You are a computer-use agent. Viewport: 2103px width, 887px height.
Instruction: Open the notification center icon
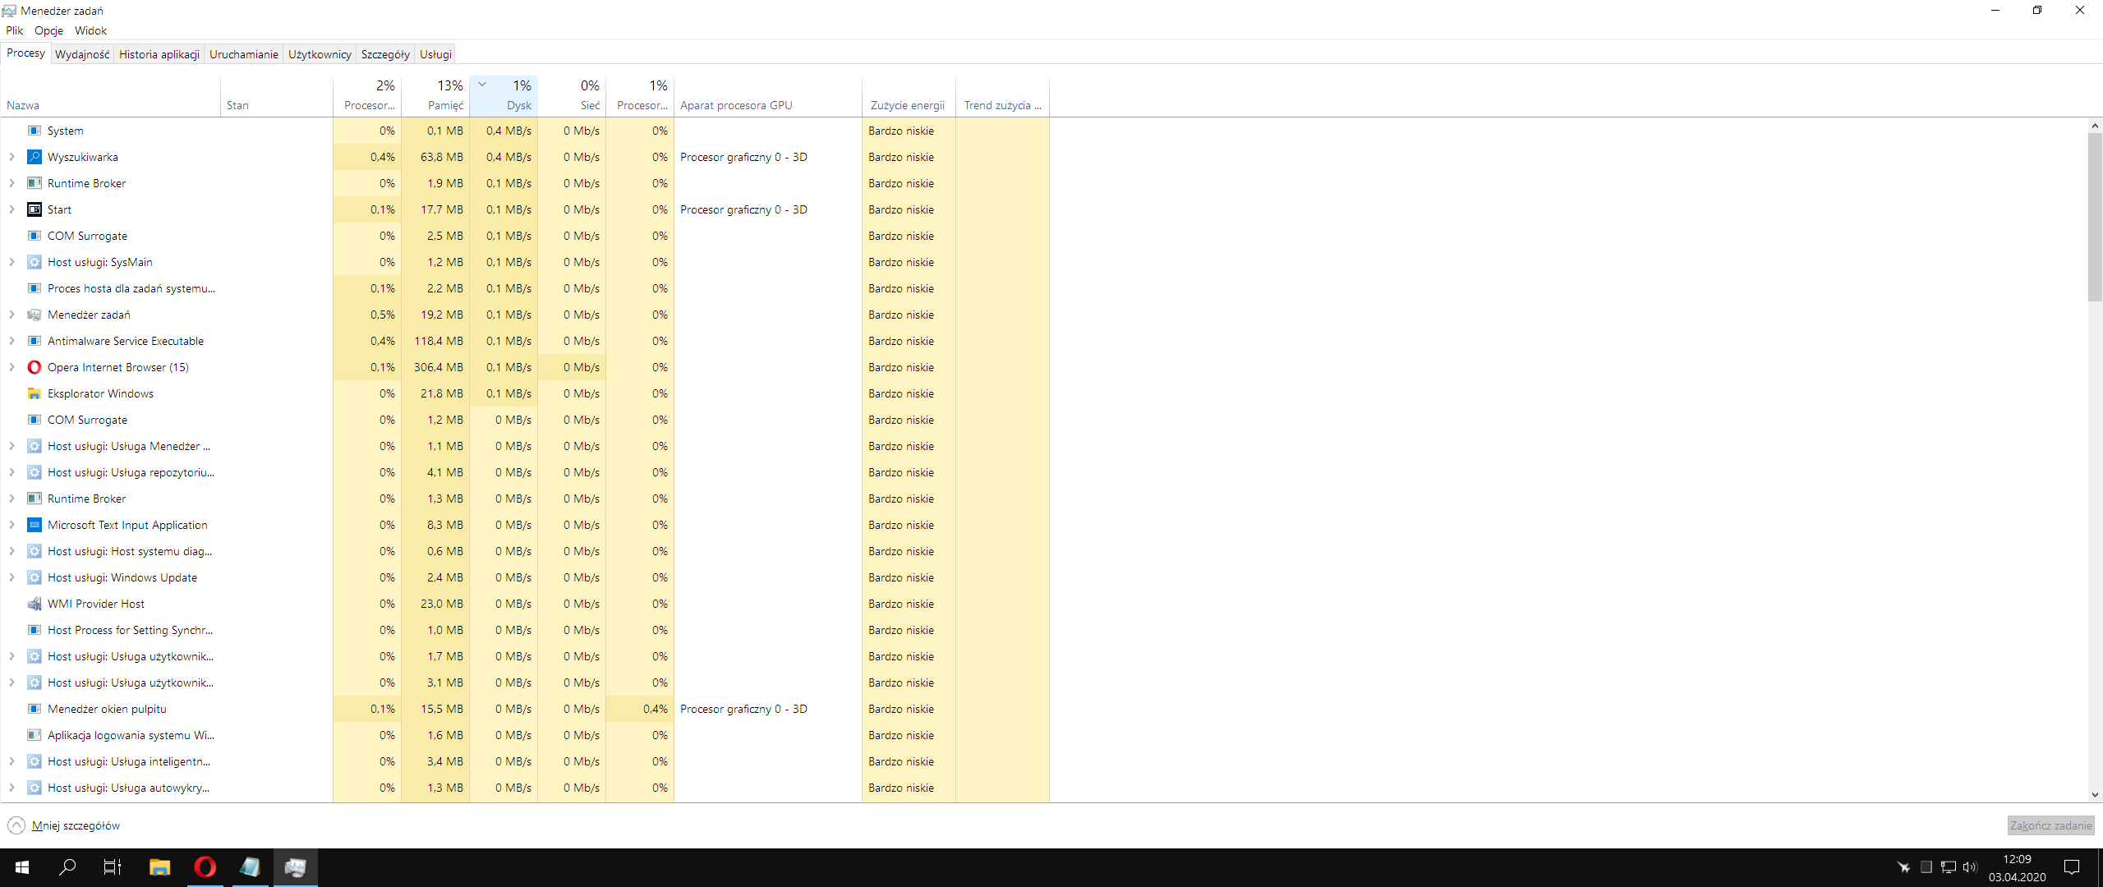click(x=2072, y=867)
